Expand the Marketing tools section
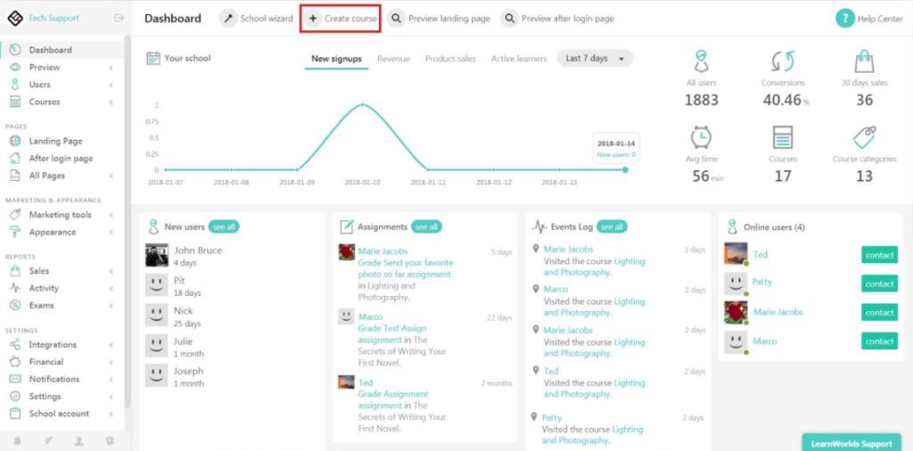Image resolution: width=913 pixels, height=451 pixels. click(x=111, y=215)
